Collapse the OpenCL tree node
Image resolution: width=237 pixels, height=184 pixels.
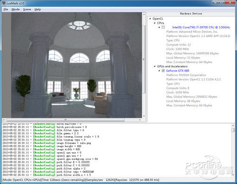150,19
